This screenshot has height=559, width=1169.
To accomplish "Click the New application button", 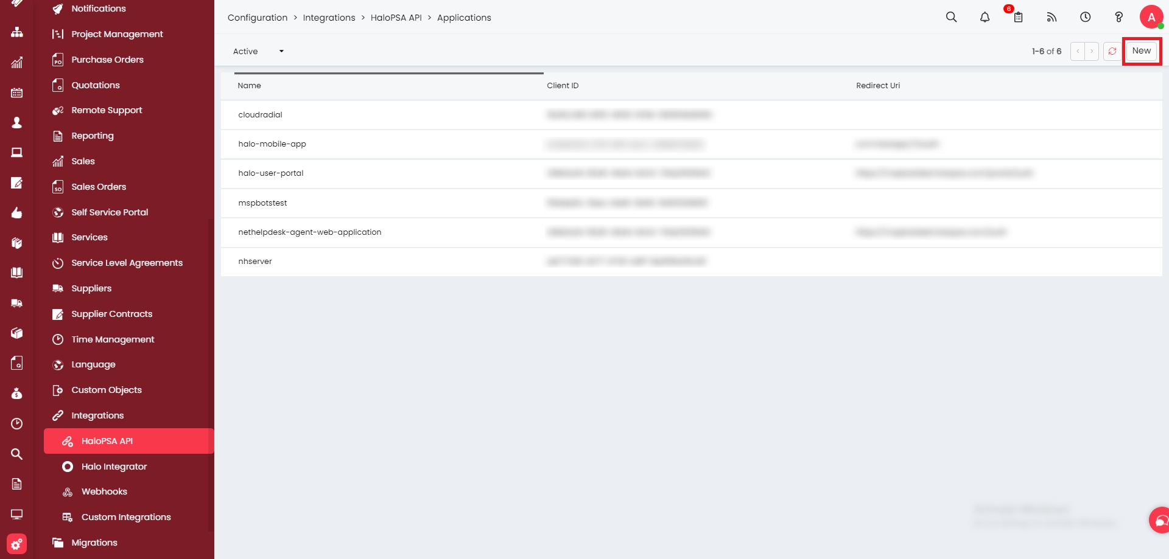I will [x=1141, y=51].
